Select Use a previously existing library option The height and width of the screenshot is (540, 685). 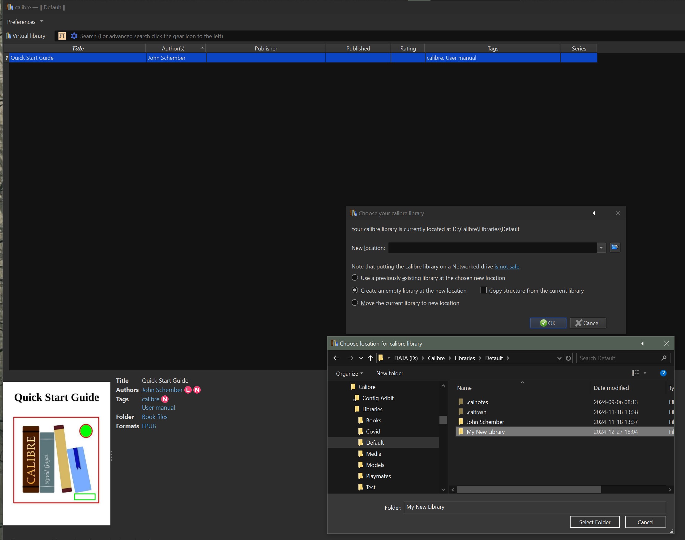coord(355,278)
